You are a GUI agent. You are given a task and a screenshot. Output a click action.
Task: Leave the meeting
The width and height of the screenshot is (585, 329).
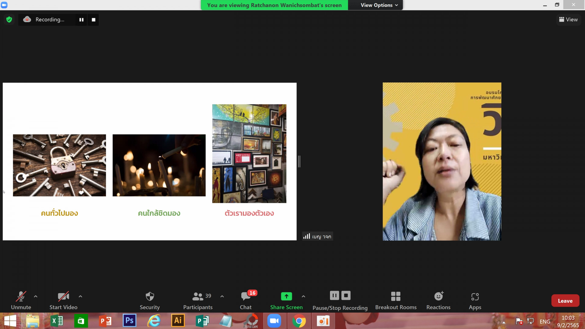pos(565,301)
